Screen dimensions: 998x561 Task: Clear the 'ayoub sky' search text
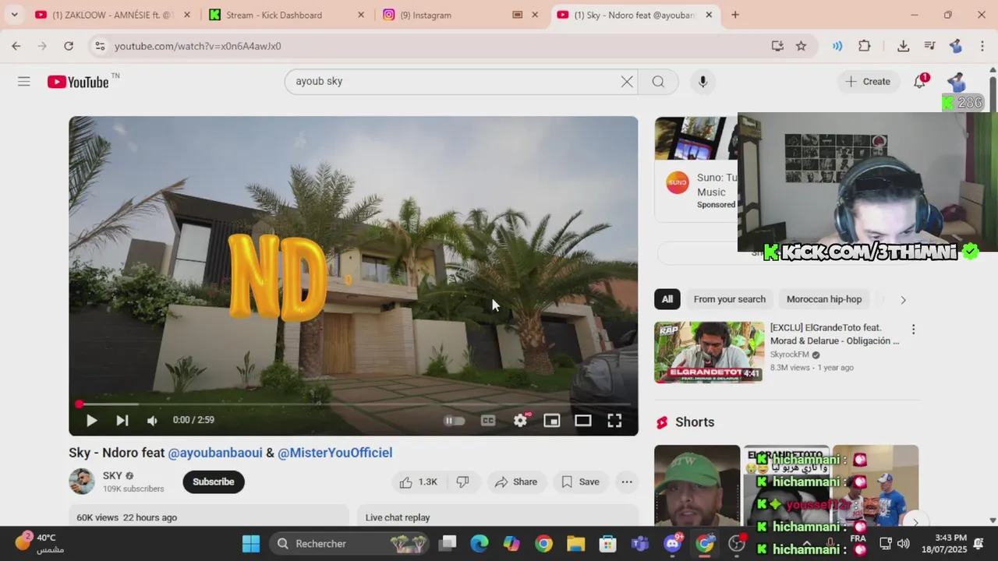(x=627, y=81)
